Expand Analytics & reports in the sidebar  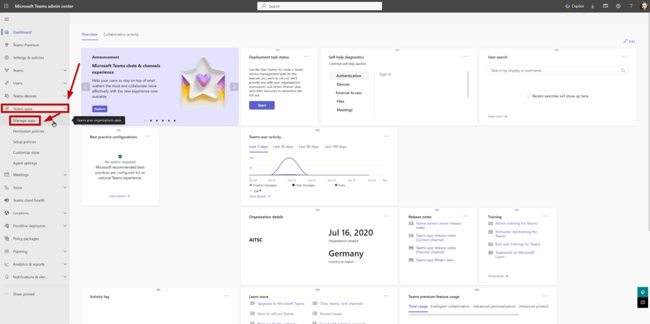tap(65, 264)
